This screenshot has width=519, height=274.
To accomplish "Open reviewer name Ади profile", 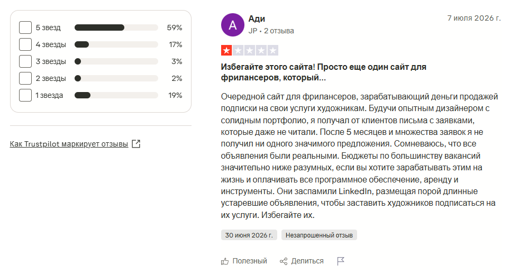I will tap(257, 19).
